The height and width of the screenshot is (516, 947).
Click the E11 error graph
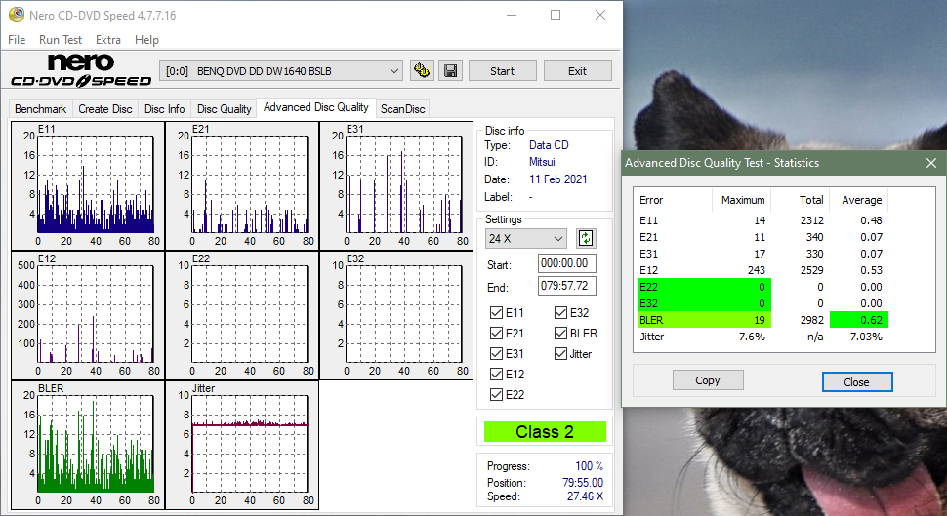(88, 186)
